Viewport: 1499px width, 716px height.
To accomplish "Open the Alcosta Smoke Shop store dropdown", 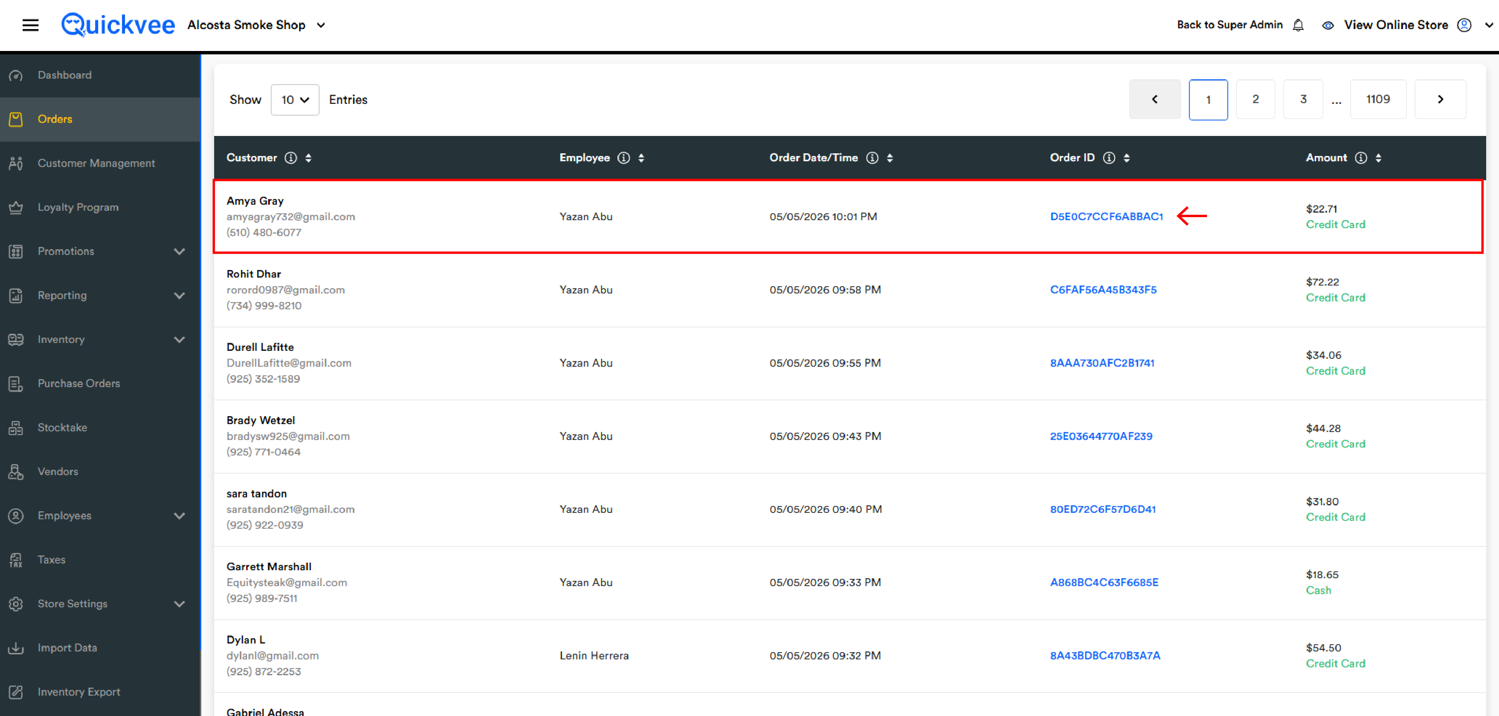I will tap(256, 25).
